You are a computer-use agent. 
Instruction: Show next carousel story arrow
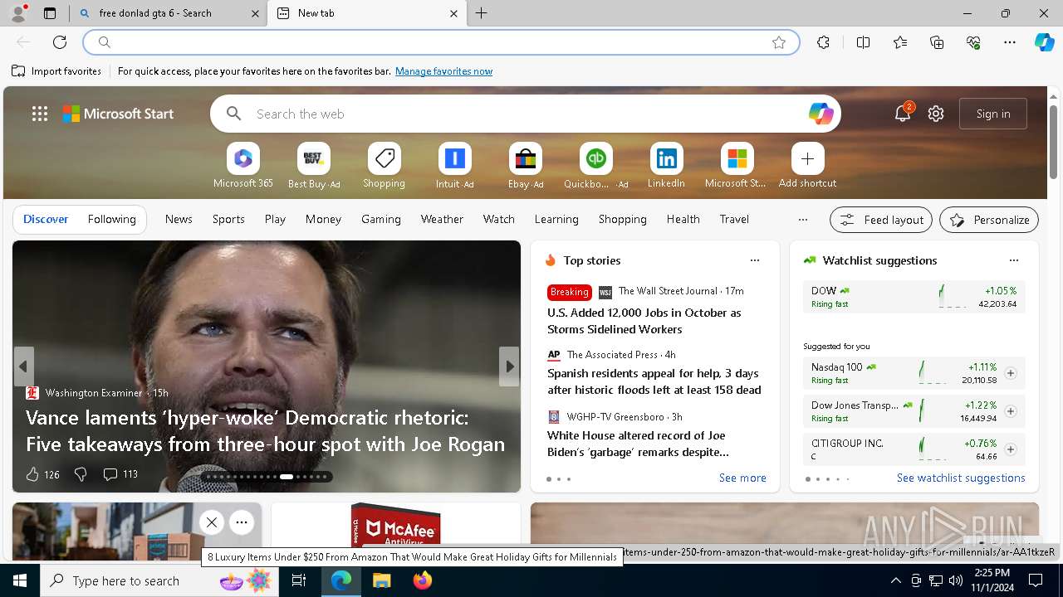(x=509, y=366)
